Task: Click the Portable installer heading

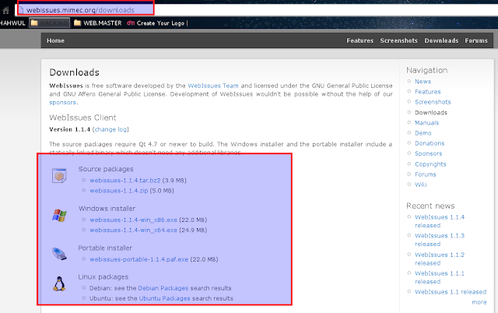Action: (105, 248)
